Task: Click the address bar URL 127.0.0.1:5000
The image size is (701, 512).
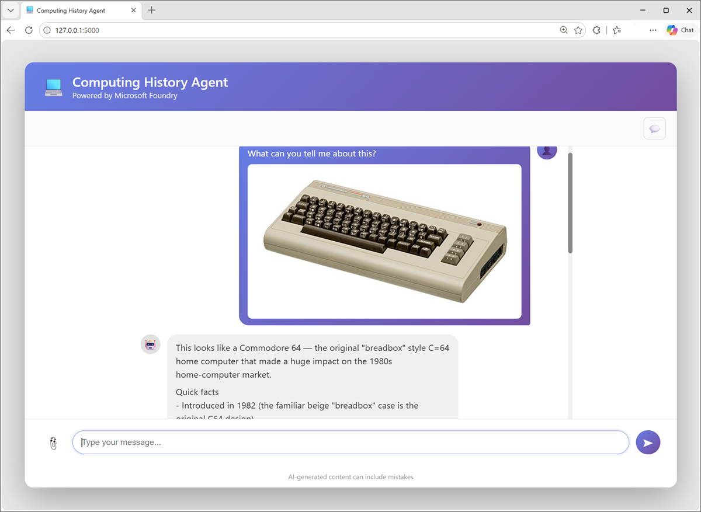Action: [77, 30]
